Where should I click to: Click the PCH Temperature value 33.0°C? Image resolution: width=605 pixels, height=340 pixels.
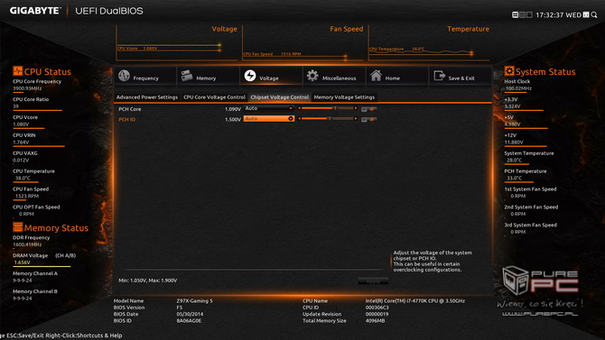pyautogui.click(x=515, y=178)
